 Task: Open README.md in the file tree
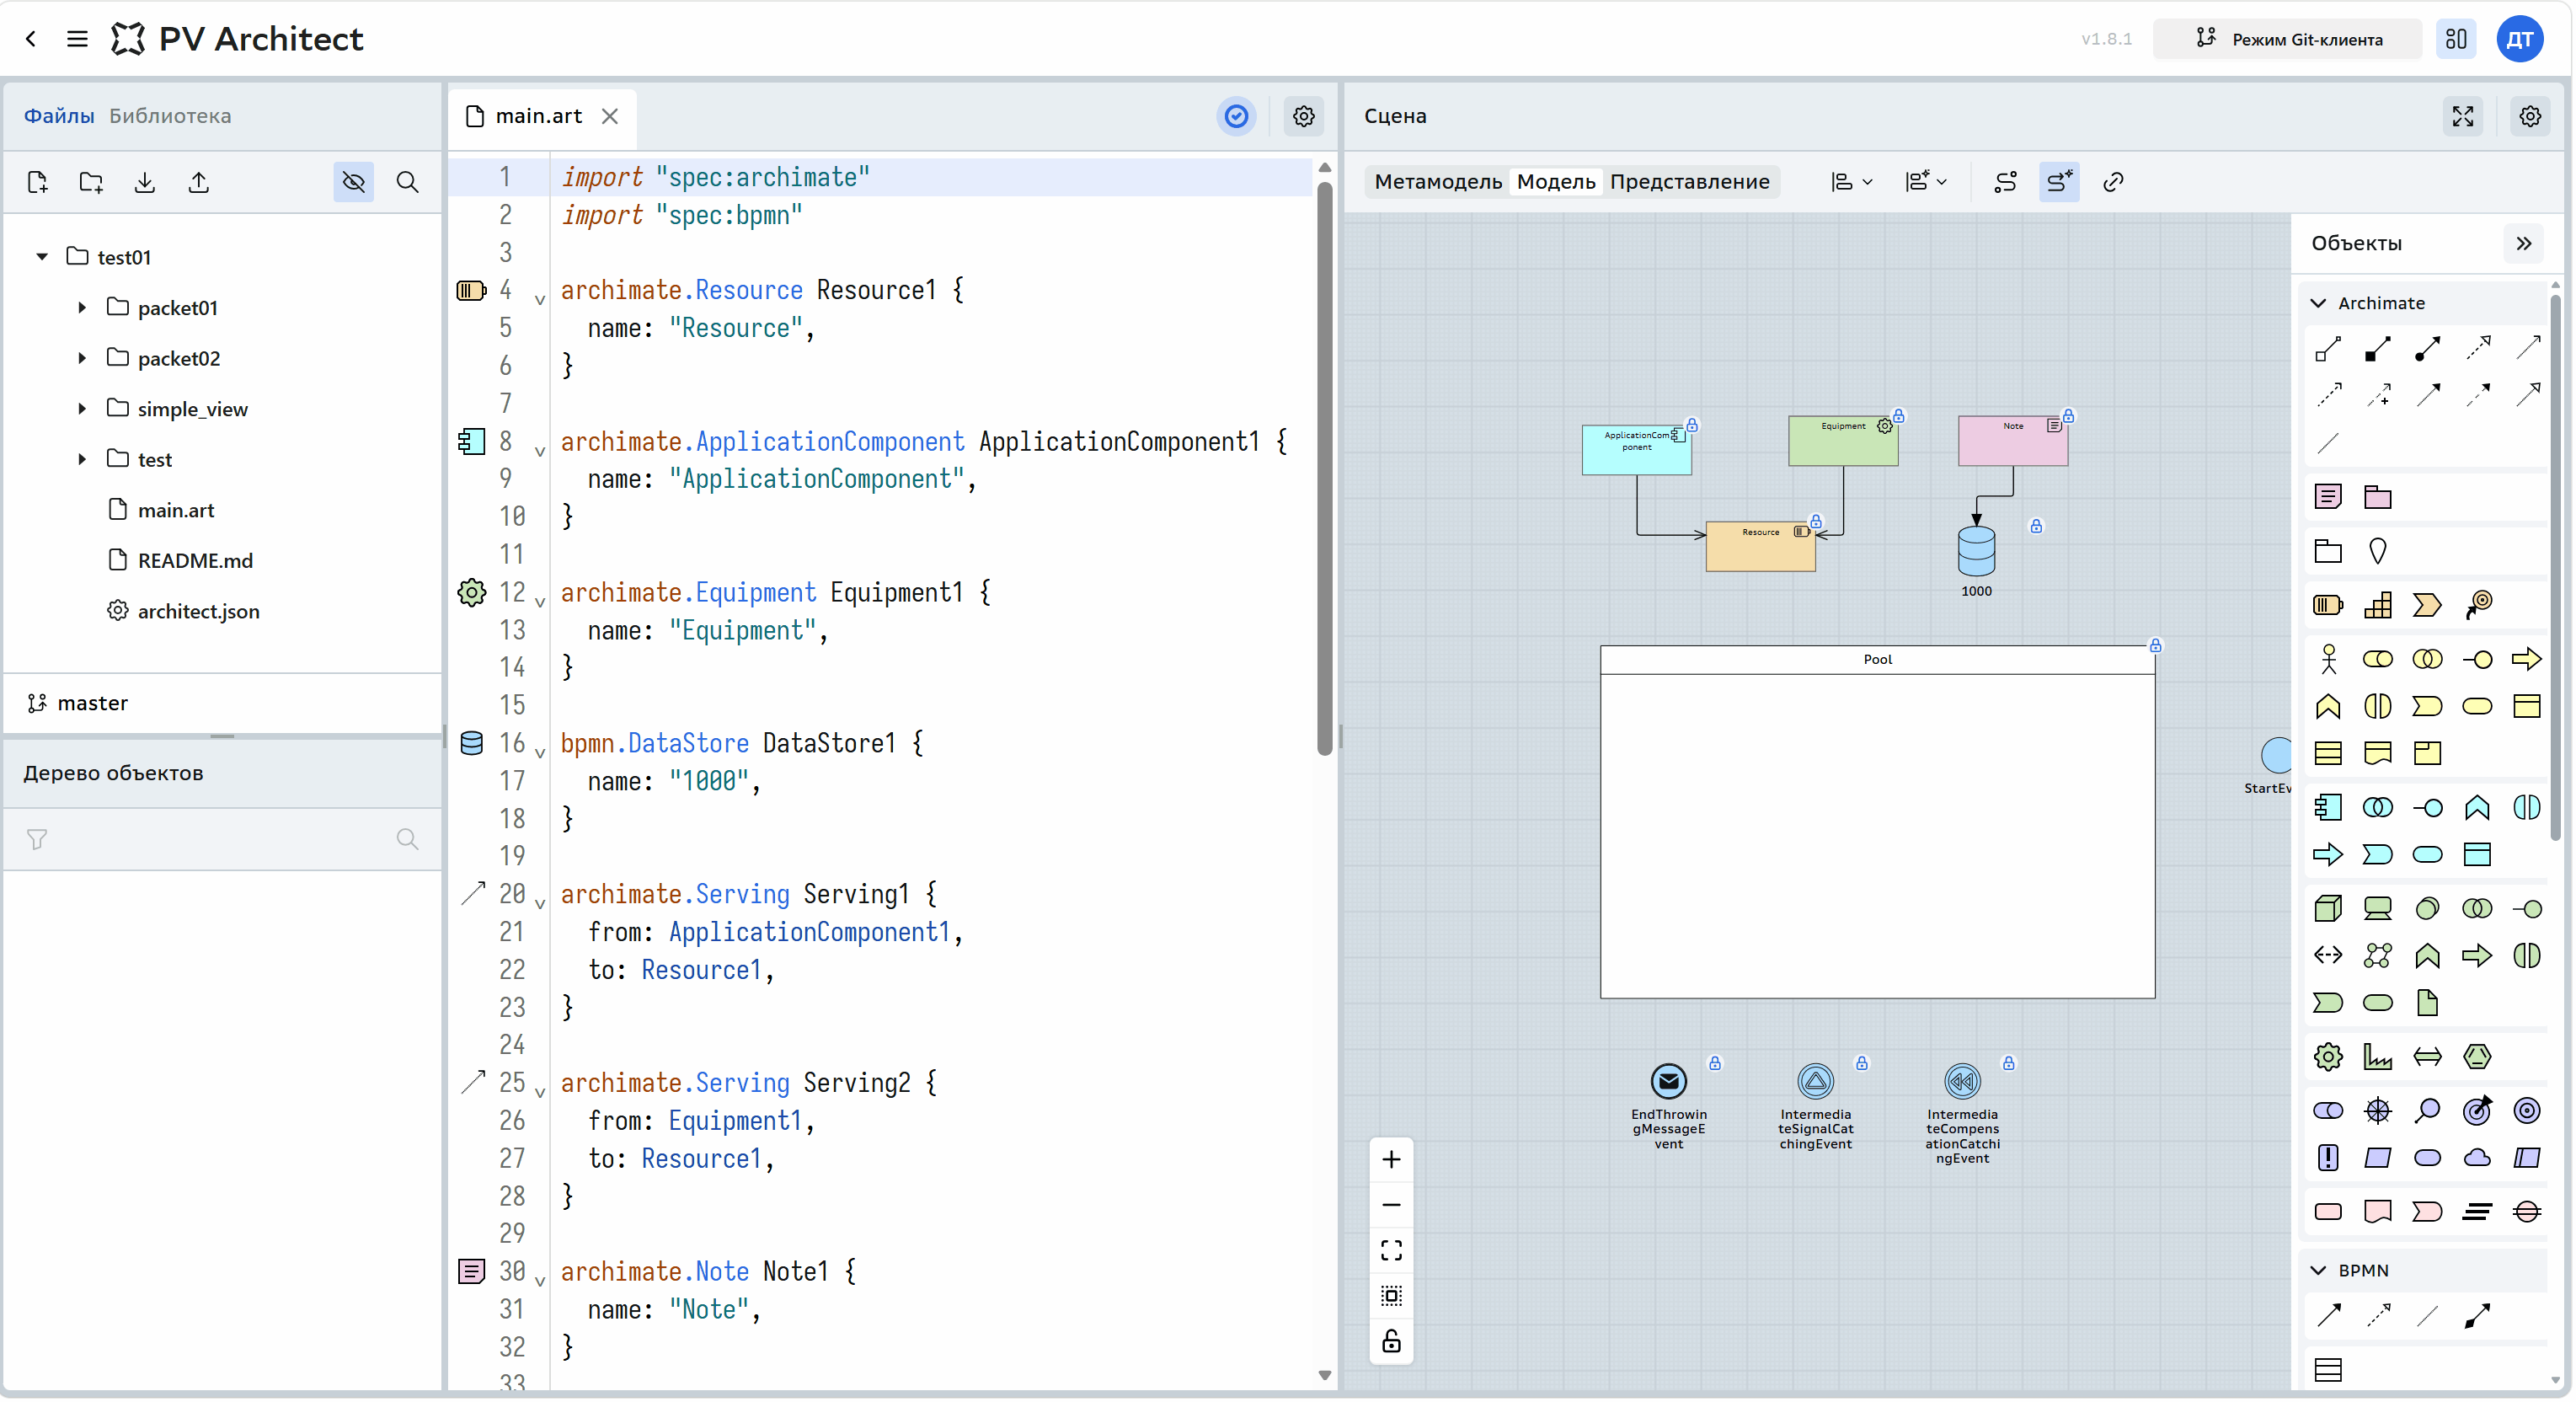pyautogui.click(x=195, y=561)
